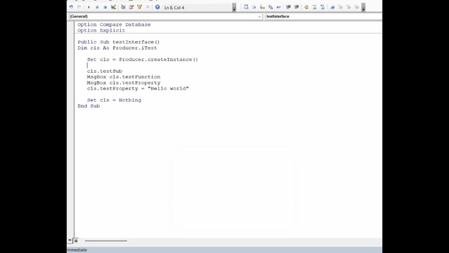Click the 'End Sub' line
Viewport: 449px width, 253px height.
(x=88, y=106)
